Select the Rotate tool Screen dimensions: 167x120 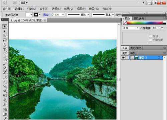(5, 82)
